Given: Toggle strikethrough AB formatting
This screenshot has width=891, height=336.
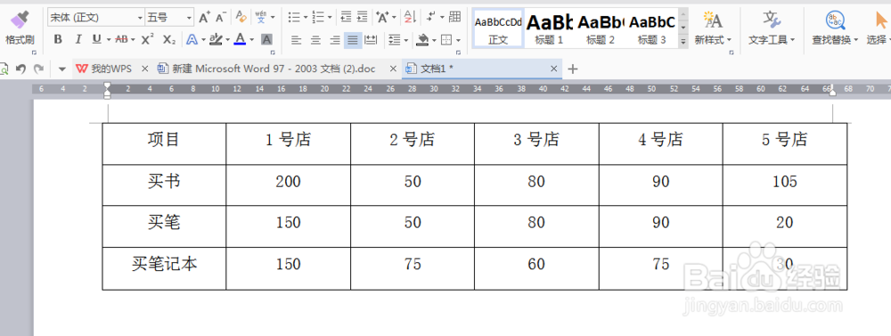Looking at the screenshot, I should (x=121, y=40).
